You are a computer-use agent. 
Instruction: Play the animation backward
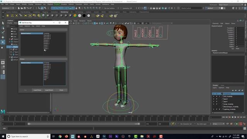pos(232,117)
